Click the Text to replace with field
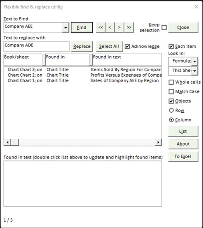203x228 pixels. (36, 46)
